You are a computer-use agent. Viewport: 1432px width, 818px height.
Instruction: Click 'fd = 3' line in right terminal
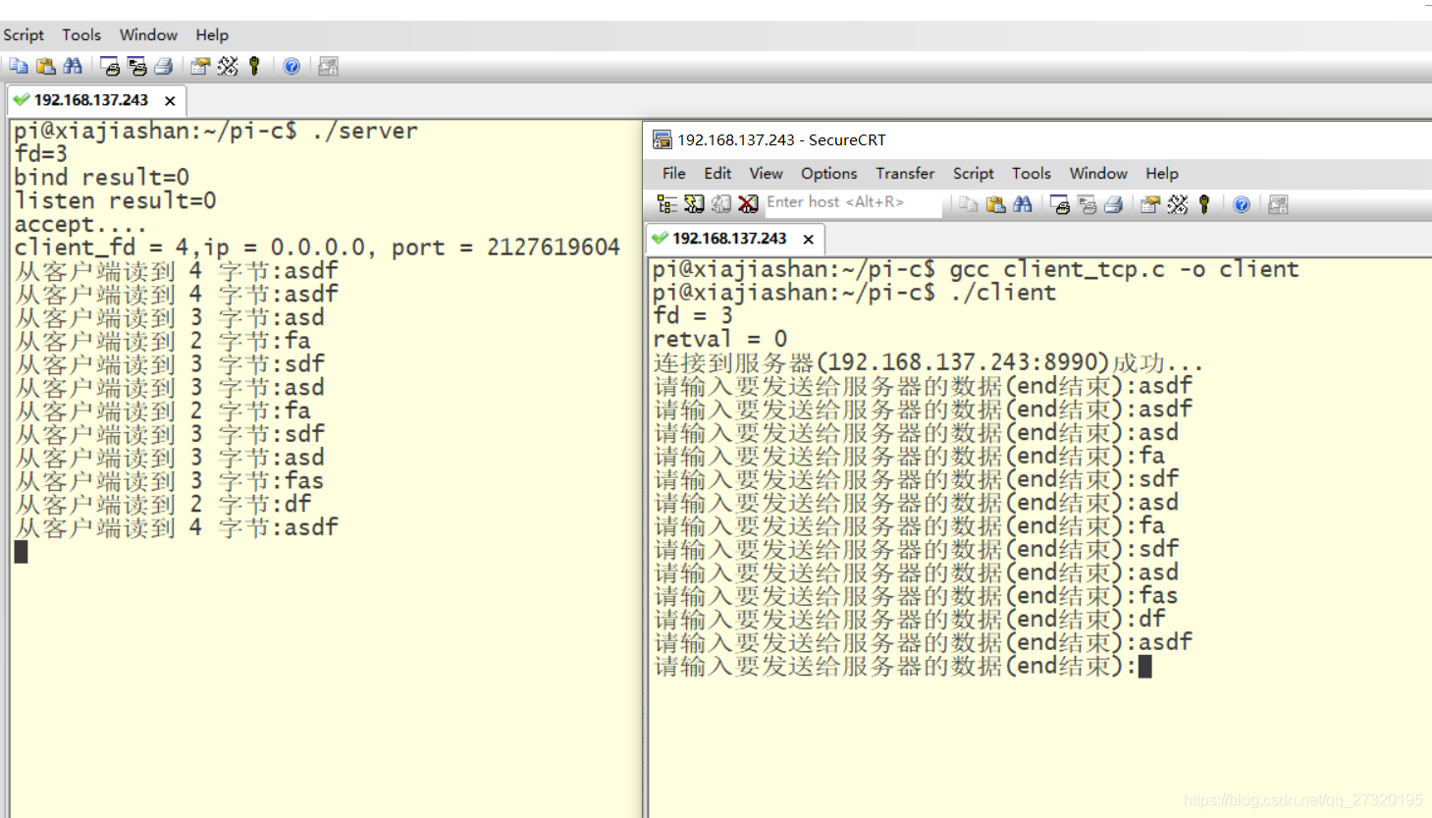click(692, 315)
